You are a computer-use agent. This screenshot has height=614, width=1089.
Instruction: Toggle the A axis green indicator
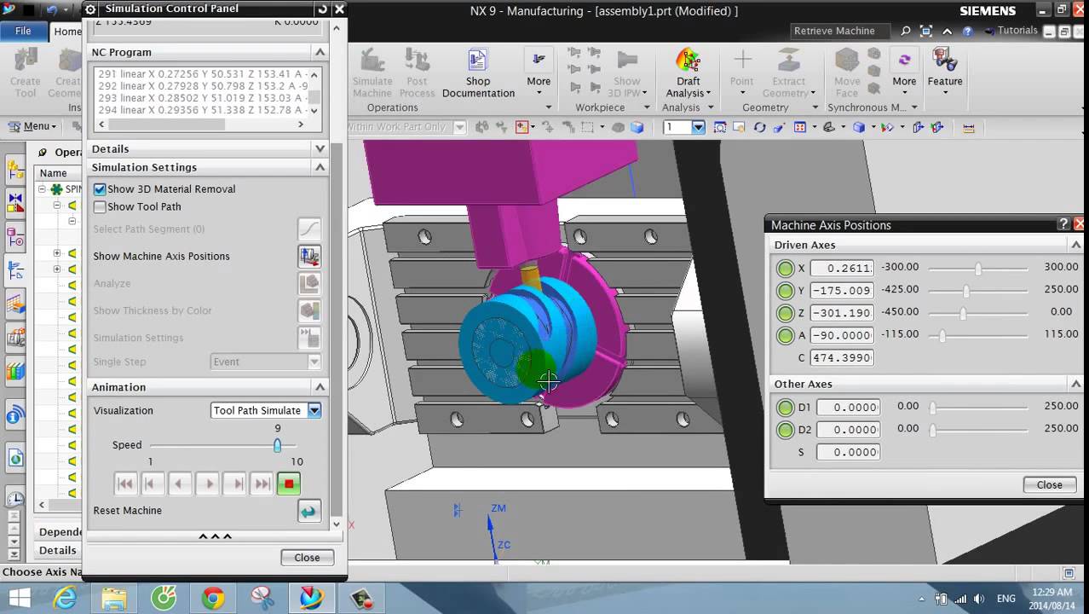pos(785,335)
